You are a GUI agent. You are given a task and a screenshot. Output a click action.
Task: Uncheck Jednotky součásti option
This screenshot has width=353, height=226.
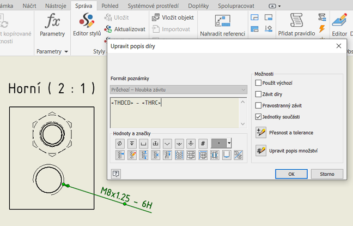(x=259, y=117)
